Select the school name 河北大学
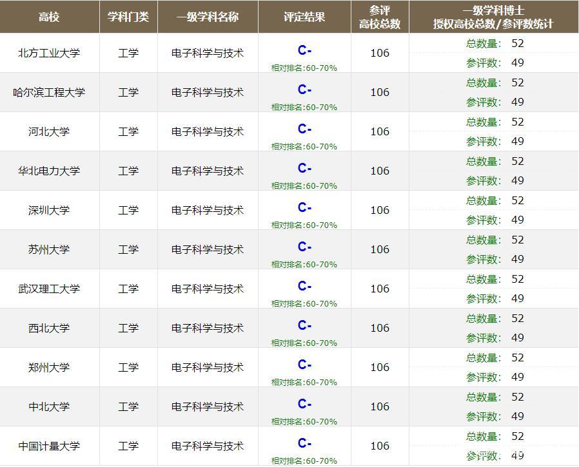 point(49,131)
